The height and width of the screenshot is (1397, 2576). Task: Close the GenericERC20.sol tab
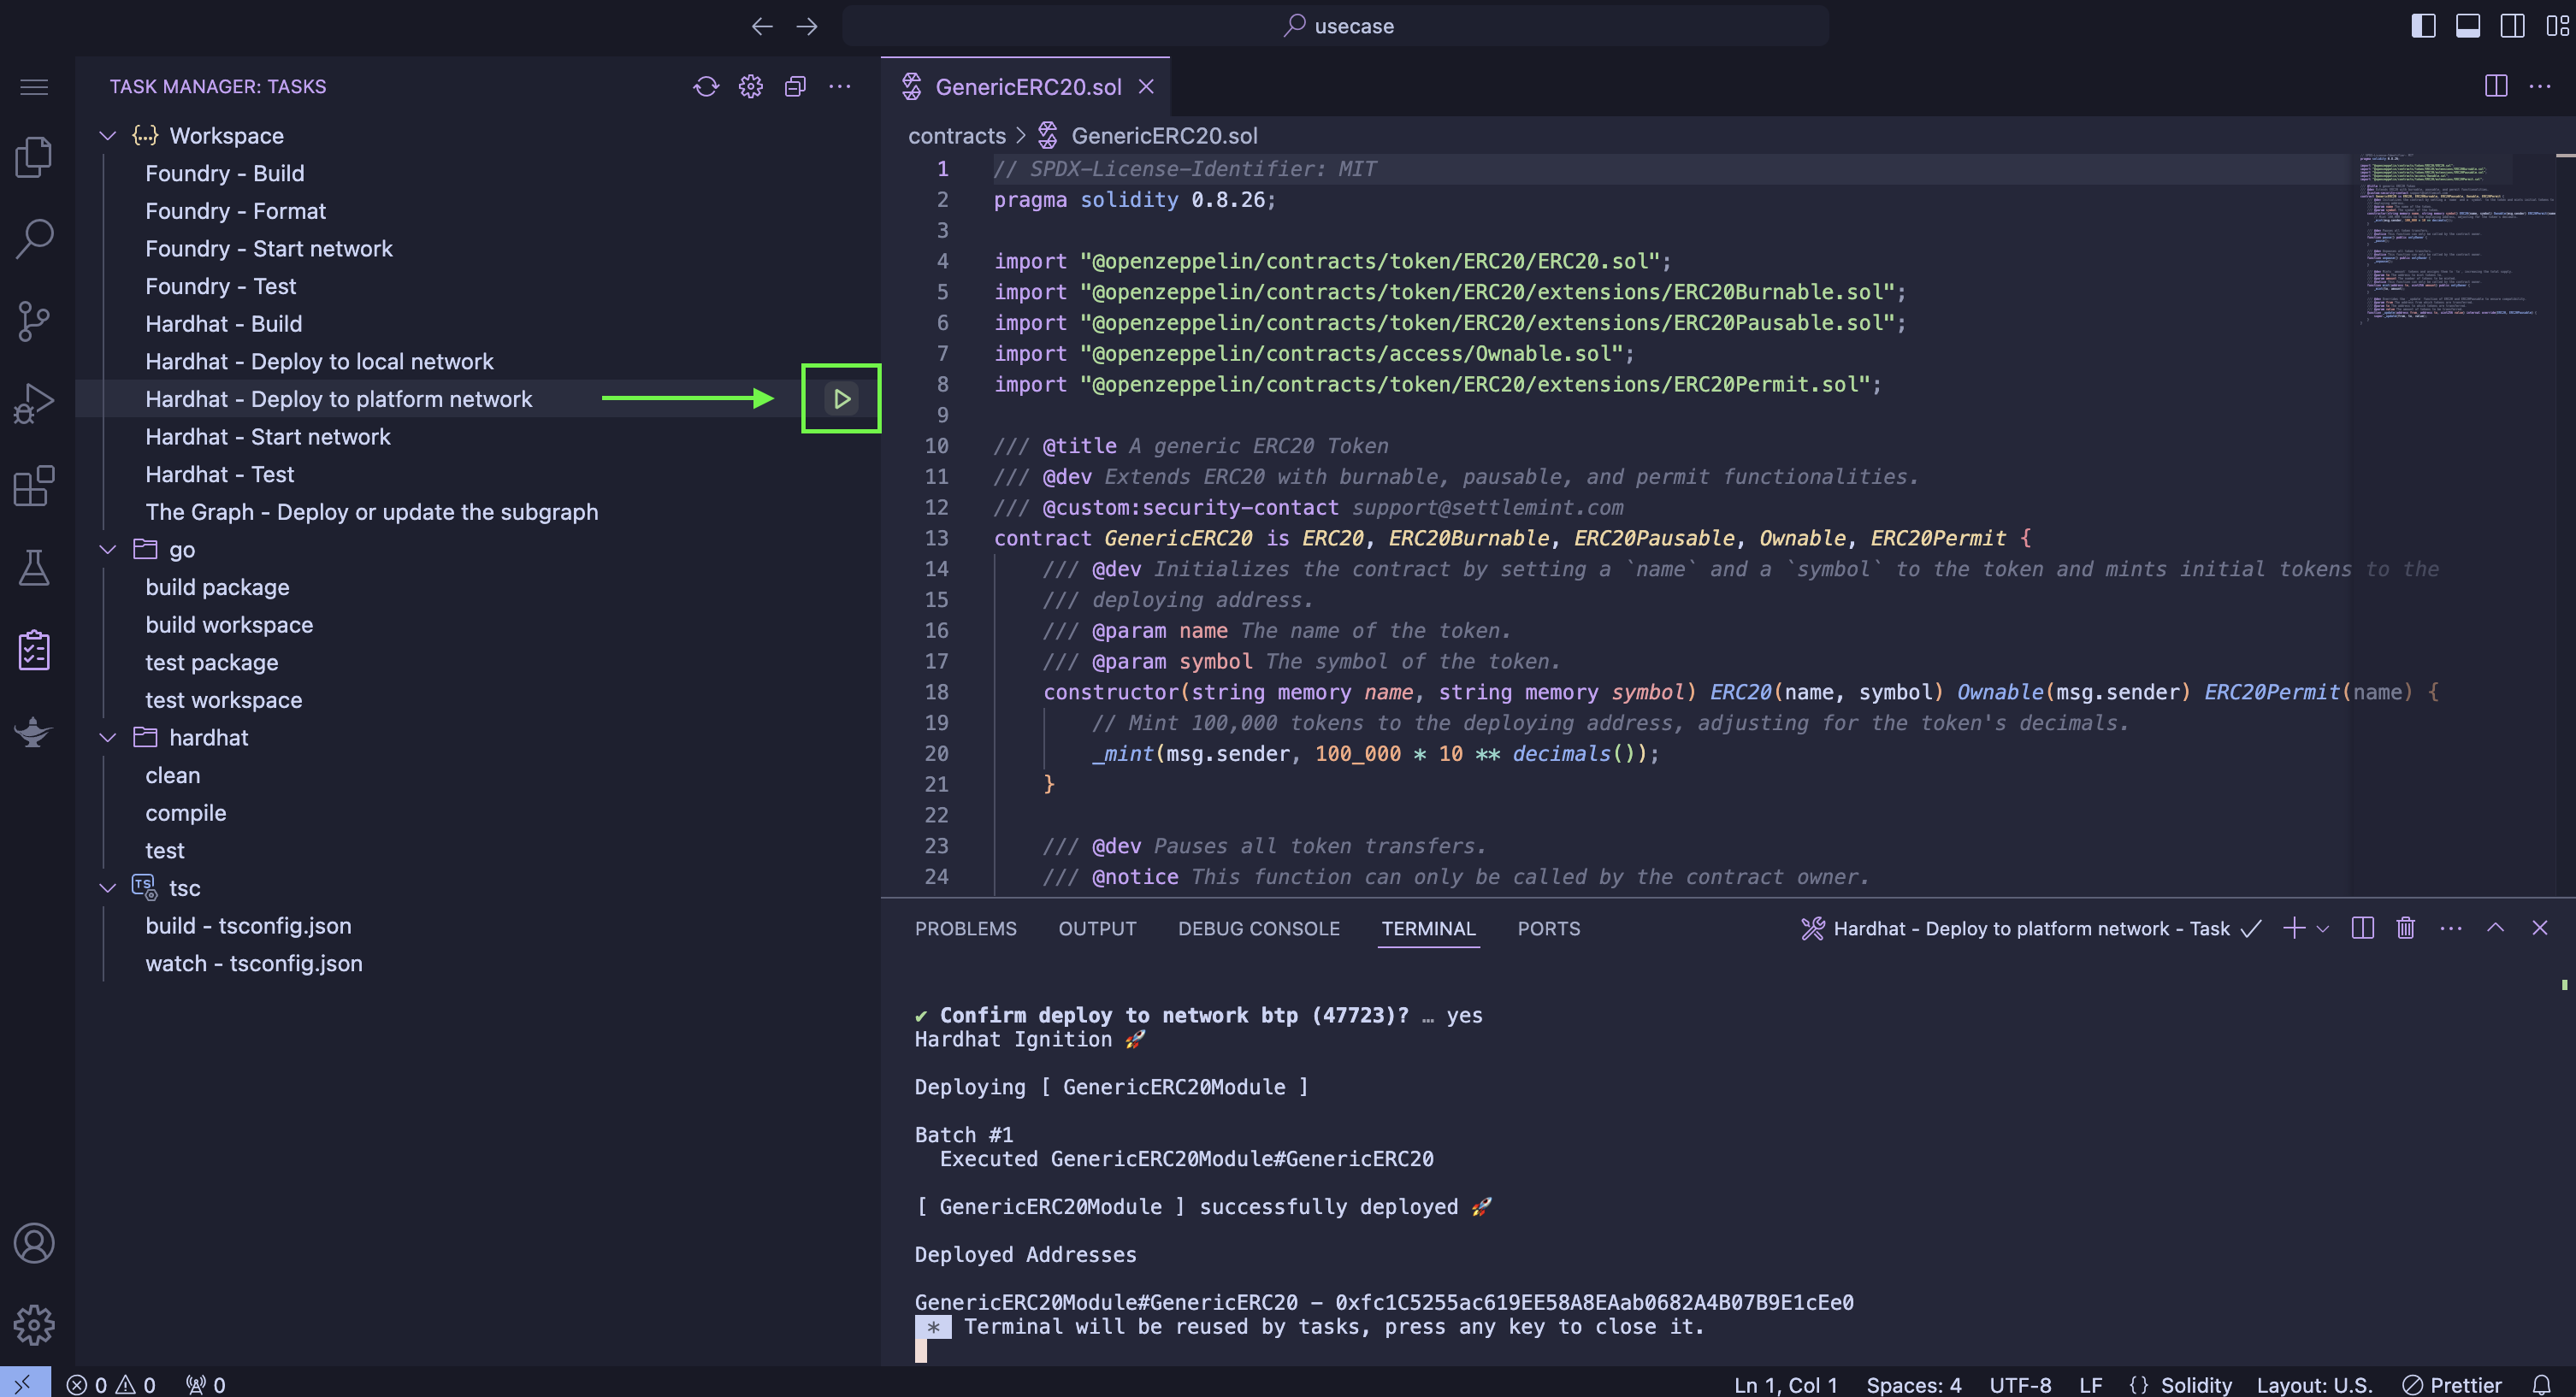tap(1146, 87)
